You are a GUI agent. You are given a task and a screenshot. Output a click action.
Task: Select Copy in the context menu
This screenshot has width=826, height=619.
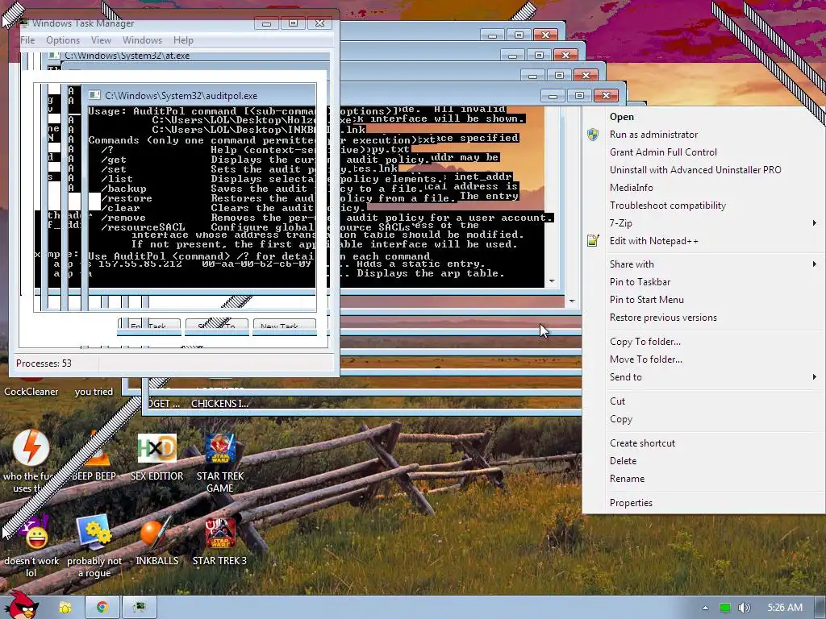point(703,419)
